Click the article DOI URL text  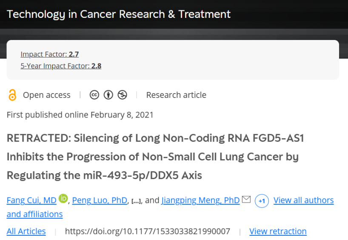coord(148,231)
